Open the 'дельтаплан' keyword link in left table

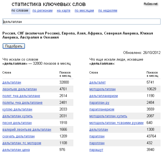pyautogui.click(x=12, y=82)
